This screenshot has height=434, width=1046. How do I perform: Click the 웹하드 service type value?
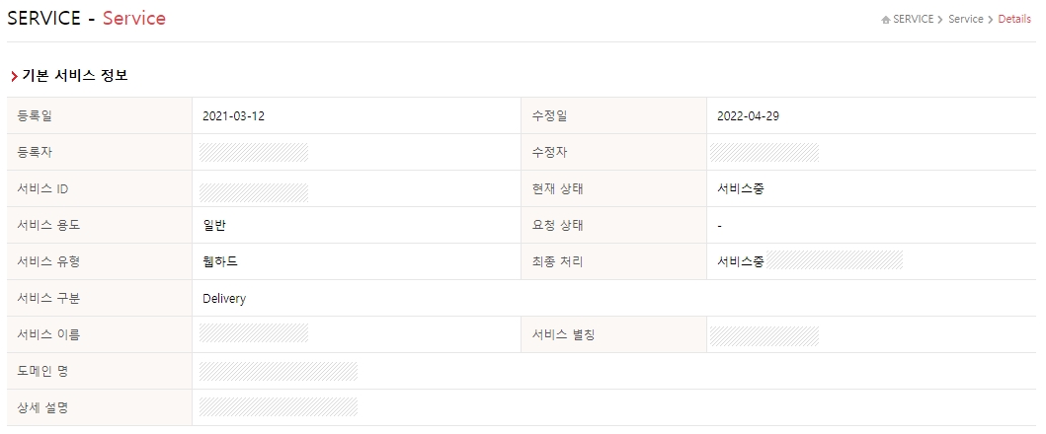pyautogui.click(x=220, y=262)
